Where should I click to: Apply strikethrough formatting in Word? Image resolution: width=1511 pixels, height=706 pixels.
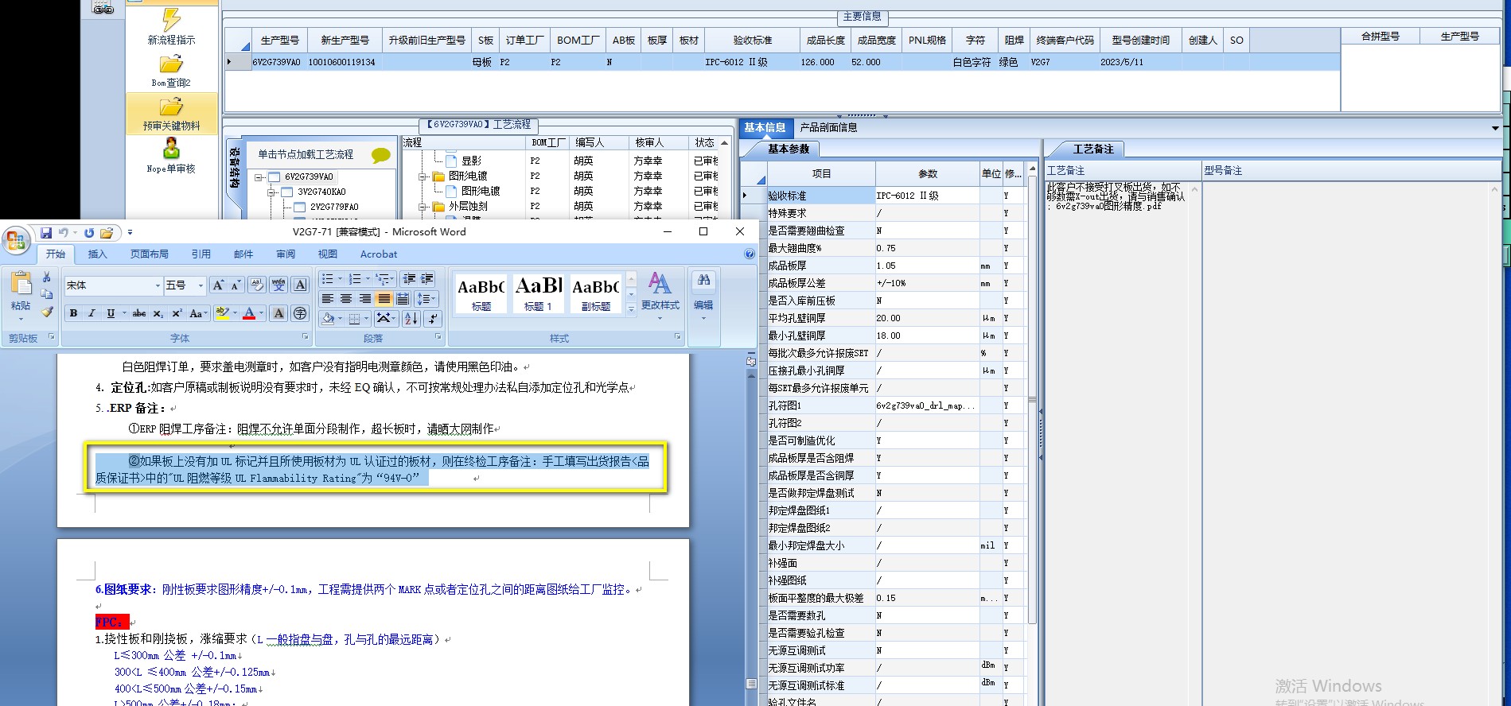coord(139,313)
